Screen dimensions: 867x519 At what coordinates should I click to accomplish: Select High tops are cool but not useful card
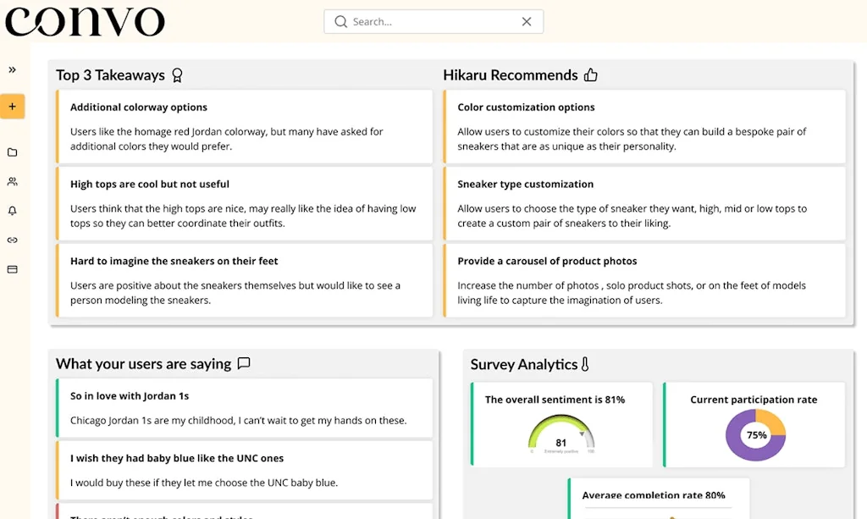pos(244,203)
